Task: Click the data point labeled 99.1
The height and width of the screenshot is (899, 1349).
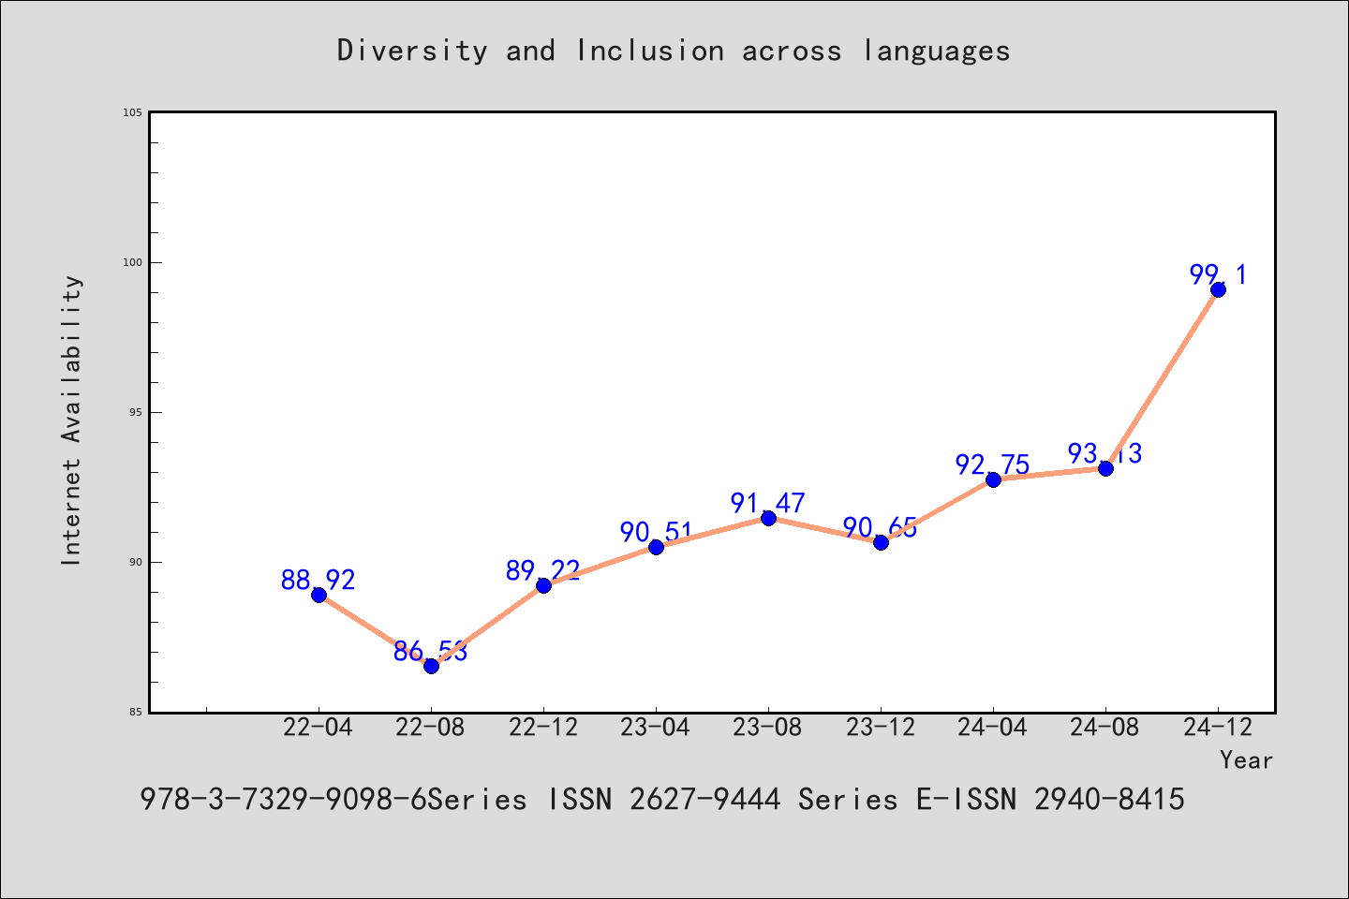Action: click(1218, 289)
